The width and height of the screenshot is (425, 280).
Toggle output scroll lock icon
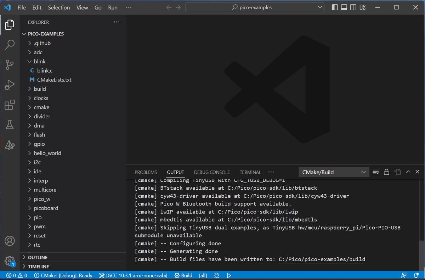(386, 172)
